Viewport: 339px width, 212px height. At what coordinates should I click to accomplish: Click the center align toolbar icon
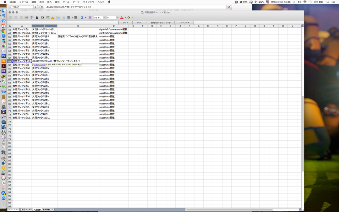pos(16,17)
